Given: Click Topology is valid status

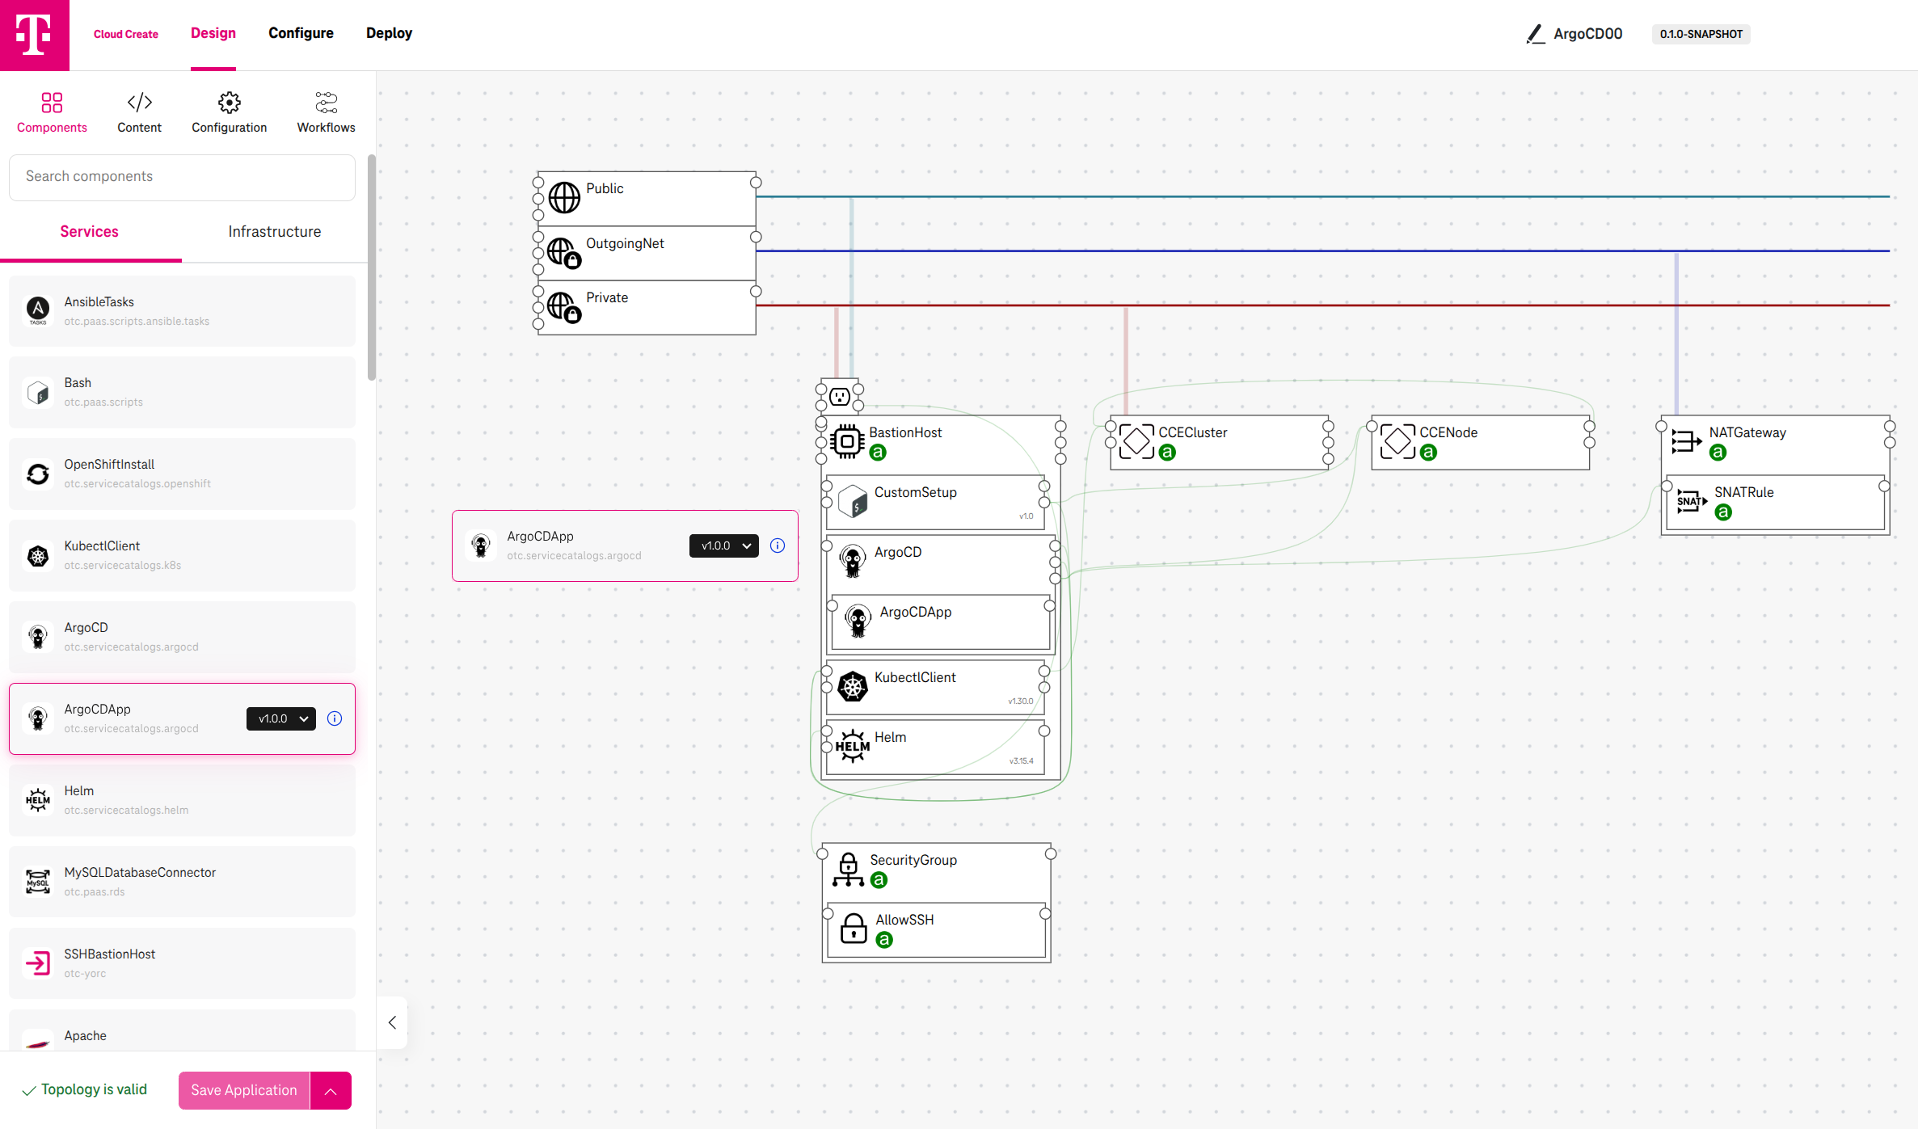Looking at the screenshot, I should (85, 1090).
